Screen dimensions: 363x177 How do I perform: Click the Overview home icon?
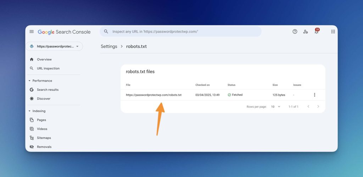(x=32, y=59)
